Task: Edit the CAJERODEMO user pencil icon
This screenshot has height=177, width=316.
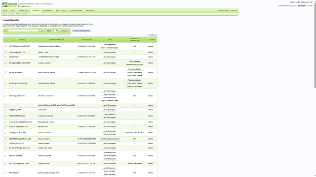Action: coord(5,173)
